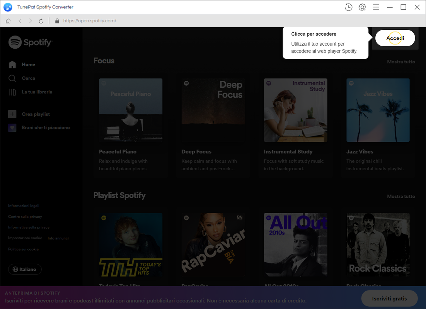Maximize the TunePat window
The image size is (426, 309).
(404, 7)
